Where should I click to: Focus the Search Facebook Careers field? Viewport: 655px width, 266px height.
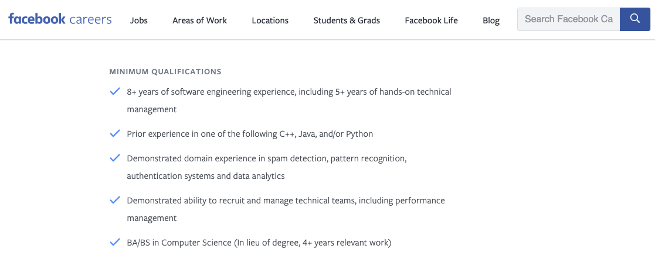click(569, 19)
